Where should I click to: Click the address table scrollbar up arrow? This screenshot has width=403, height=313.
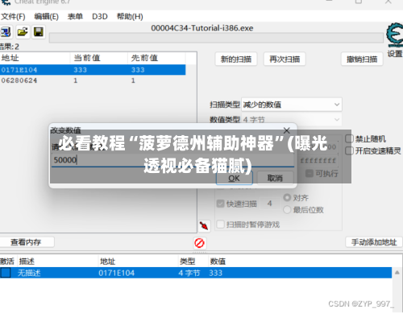pos(397,273)
